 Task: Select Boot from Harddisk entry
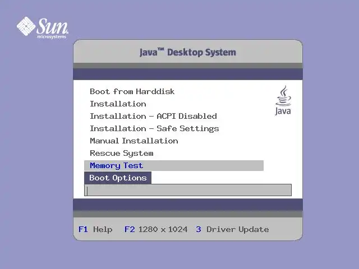[x=132, y=91]
